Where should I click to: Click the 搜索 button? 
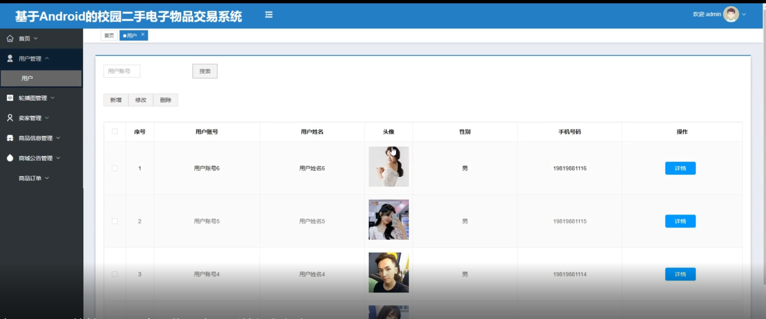coord(205,71)
